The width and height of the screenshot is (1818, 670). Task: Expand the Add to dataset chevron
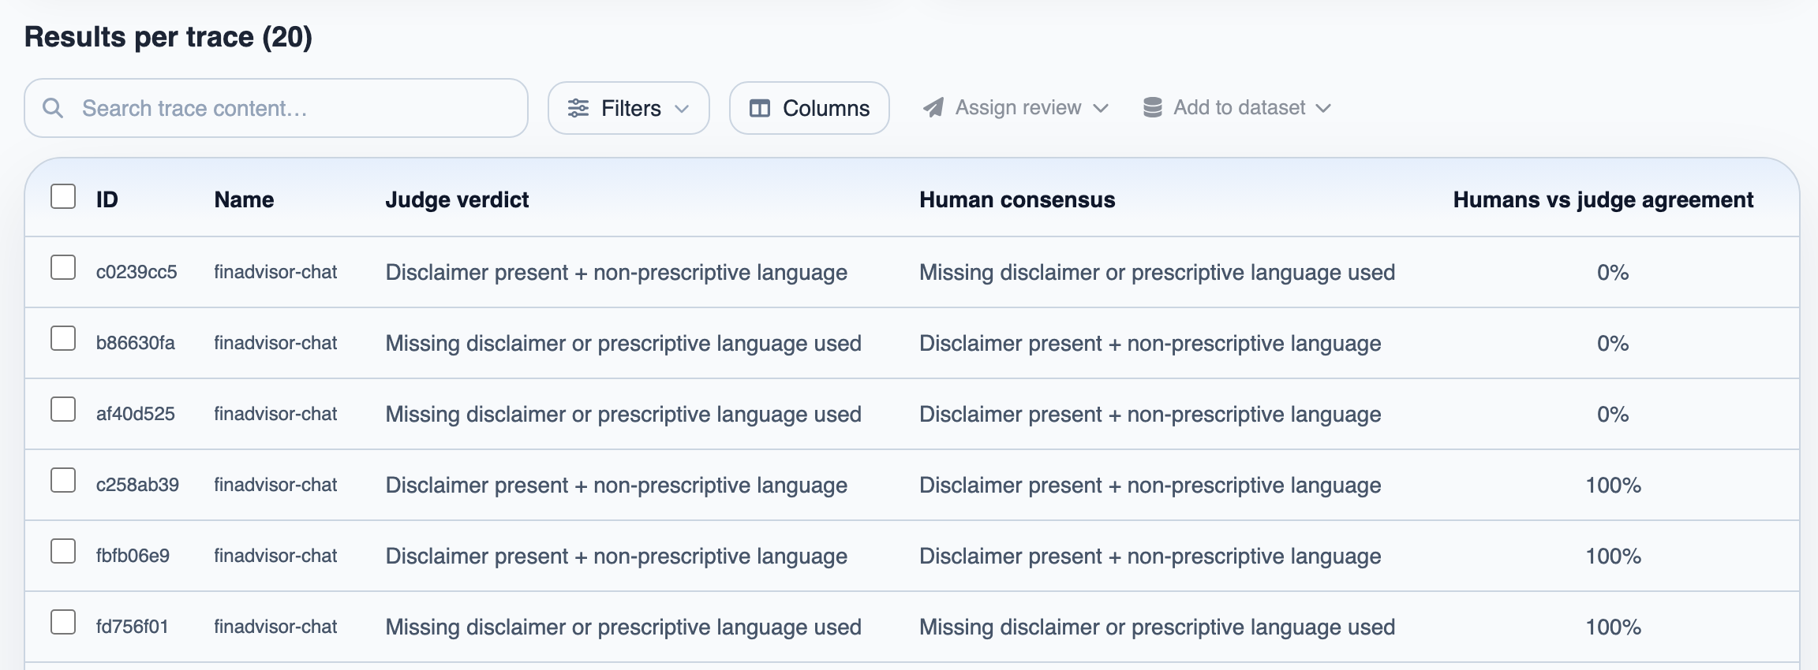[x=1324, y=108]
